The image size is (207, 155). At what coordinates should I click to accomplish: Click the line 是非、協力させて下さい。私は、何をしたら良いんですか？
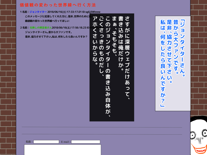pos(56,37)
